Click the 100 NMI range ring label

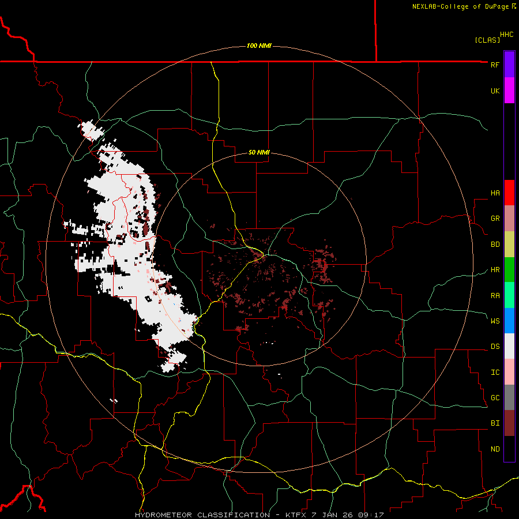click(x=259, y=46)
